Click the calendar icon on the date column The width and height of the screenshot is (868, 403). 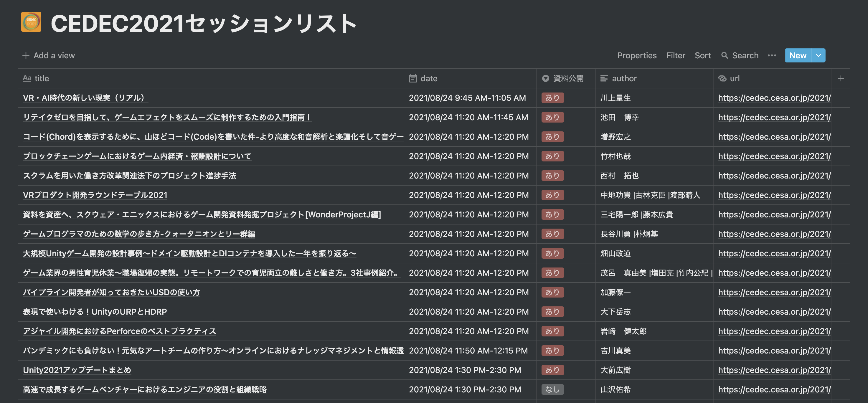point(413,78)
